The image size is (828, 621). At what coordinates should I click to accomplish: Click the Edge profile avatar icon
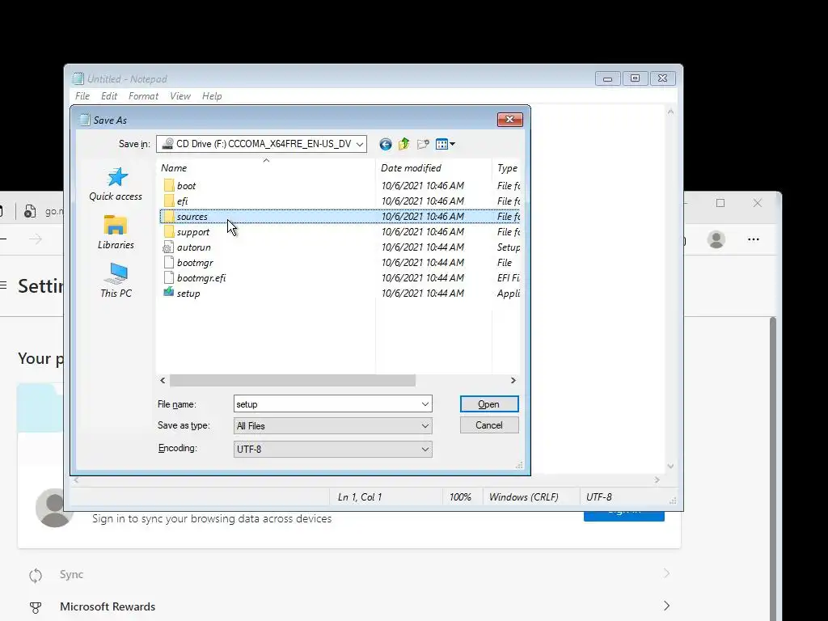(x=716, y=239)
